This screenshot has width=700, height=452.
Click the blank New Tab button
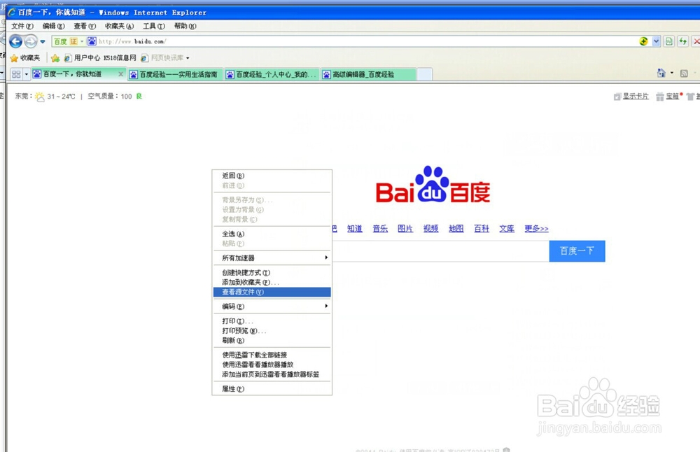[x=425, y=74]
